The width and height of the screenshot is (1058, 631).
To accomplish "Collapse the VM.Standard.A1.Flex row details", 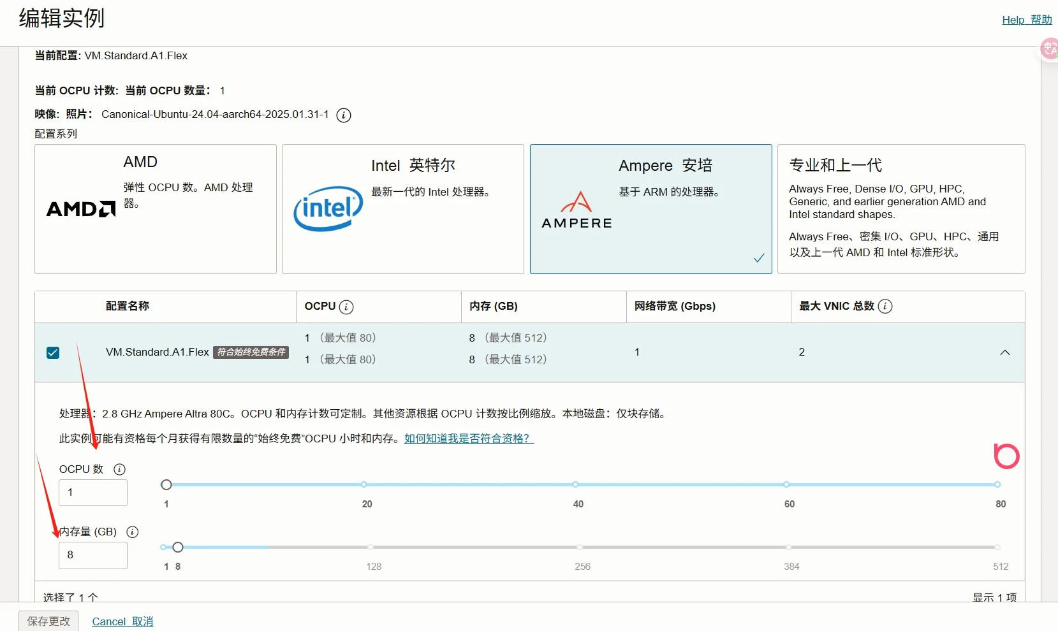I will [1005, 352].
